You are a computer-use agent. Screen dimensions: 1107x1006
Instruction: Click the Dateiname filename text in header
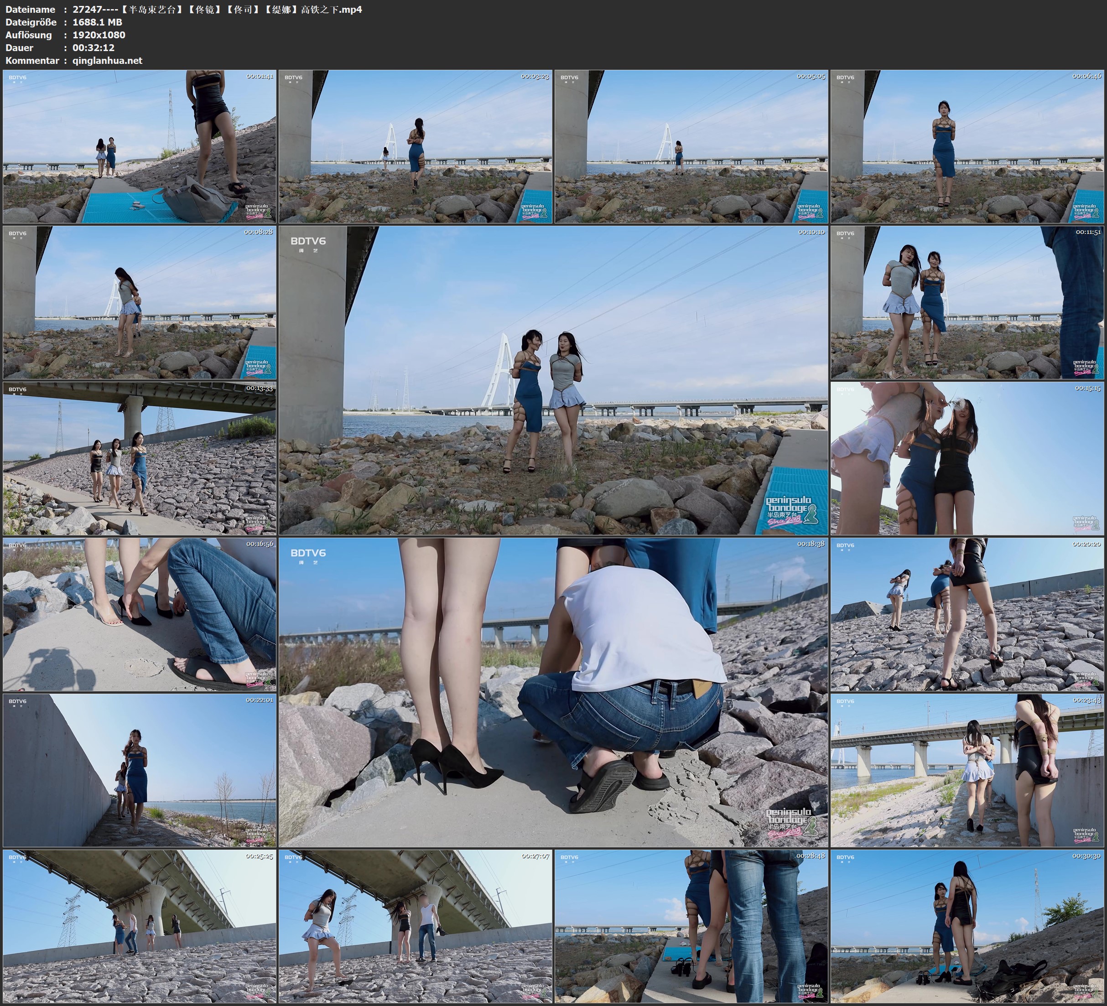tap(217, 9)
